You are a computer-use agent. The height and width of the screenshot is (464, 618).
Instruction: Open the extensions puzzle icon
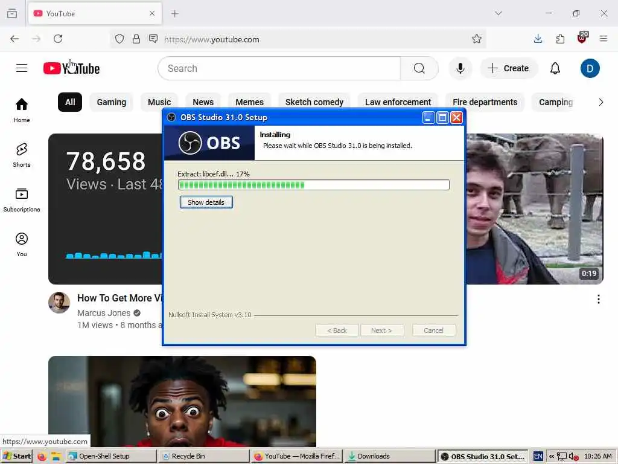point(560,39)
